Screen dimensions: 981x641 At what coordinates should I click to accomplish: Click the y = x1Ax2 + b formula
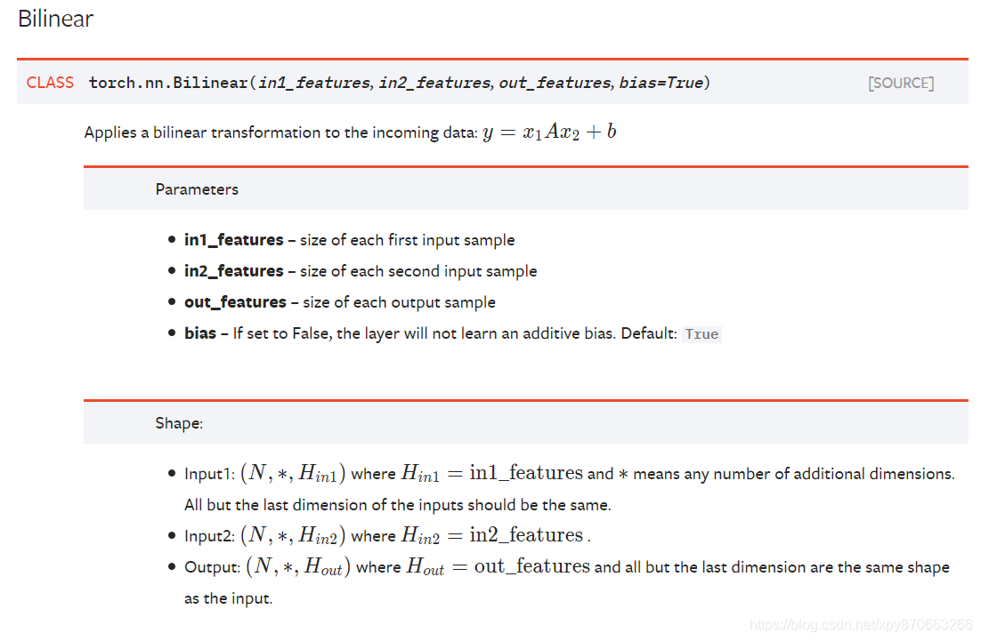click(549, 132)
